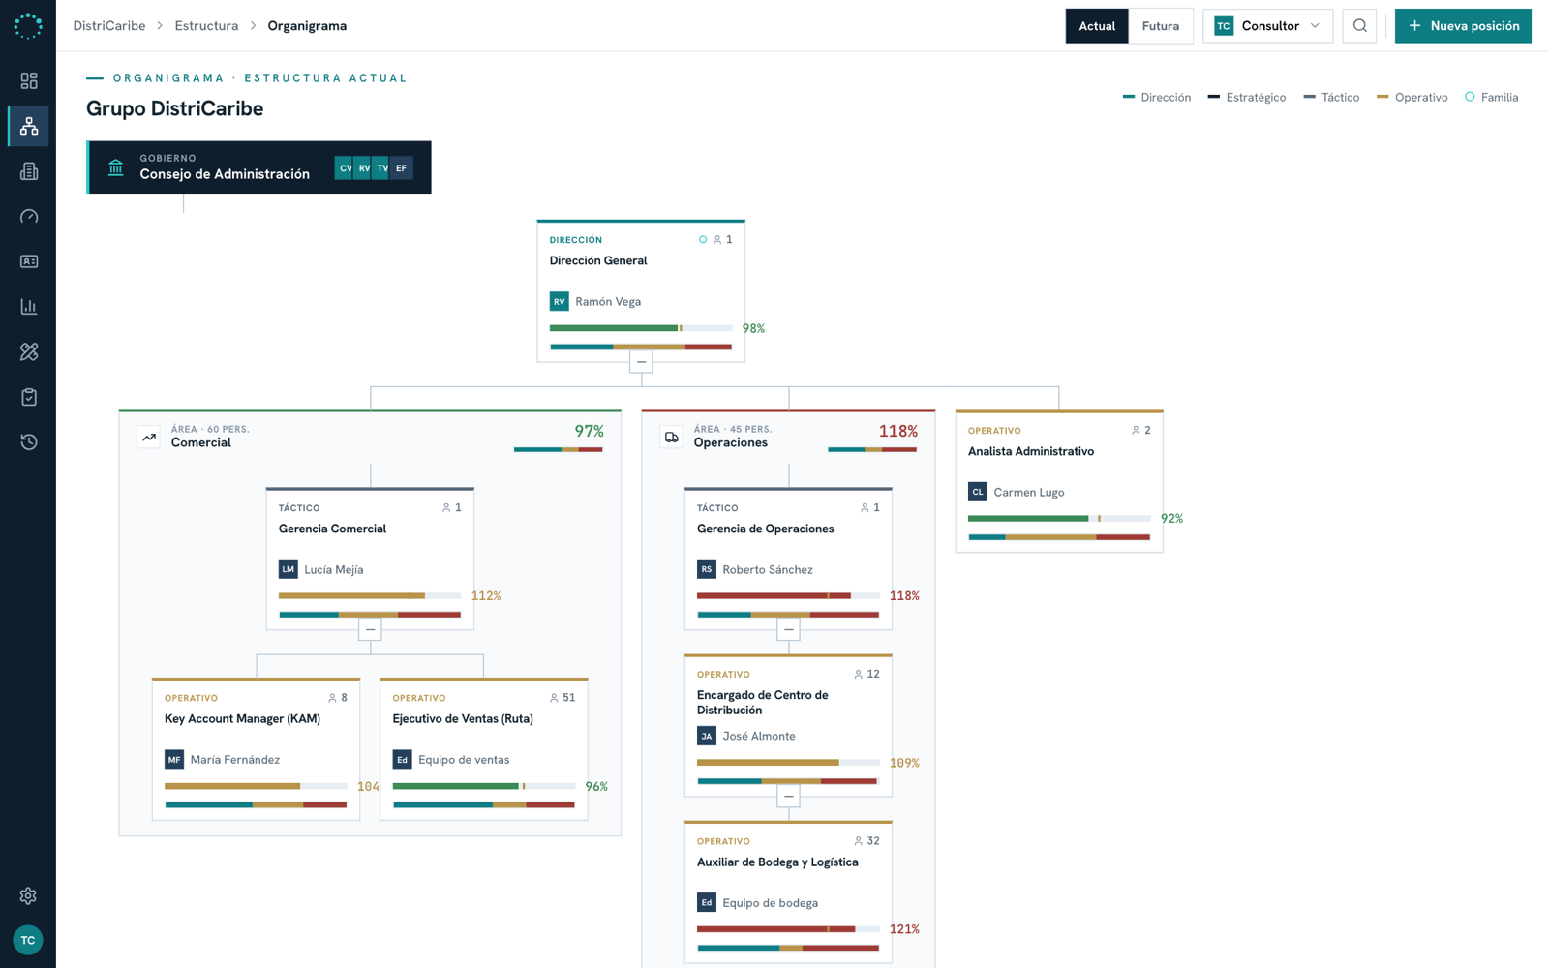This screenshot has width=1549, height=968.
Task: Select Ejecutivo de Ventas (Ruta) card title
Action: pos(463,718)
